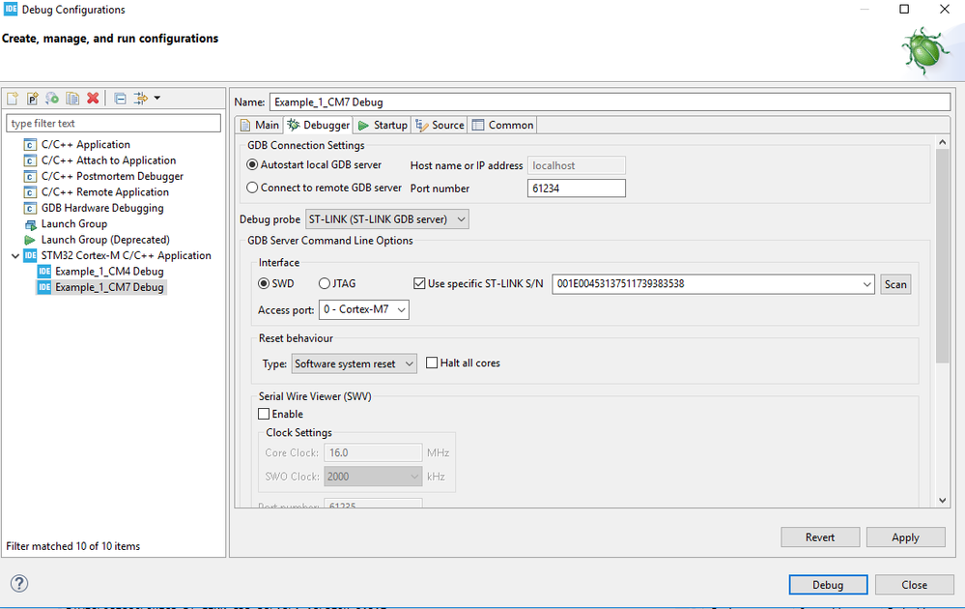The height and width of the screenshot is (609, 965).
Task: Click the configuration Name field
Action: coord(610,101)
